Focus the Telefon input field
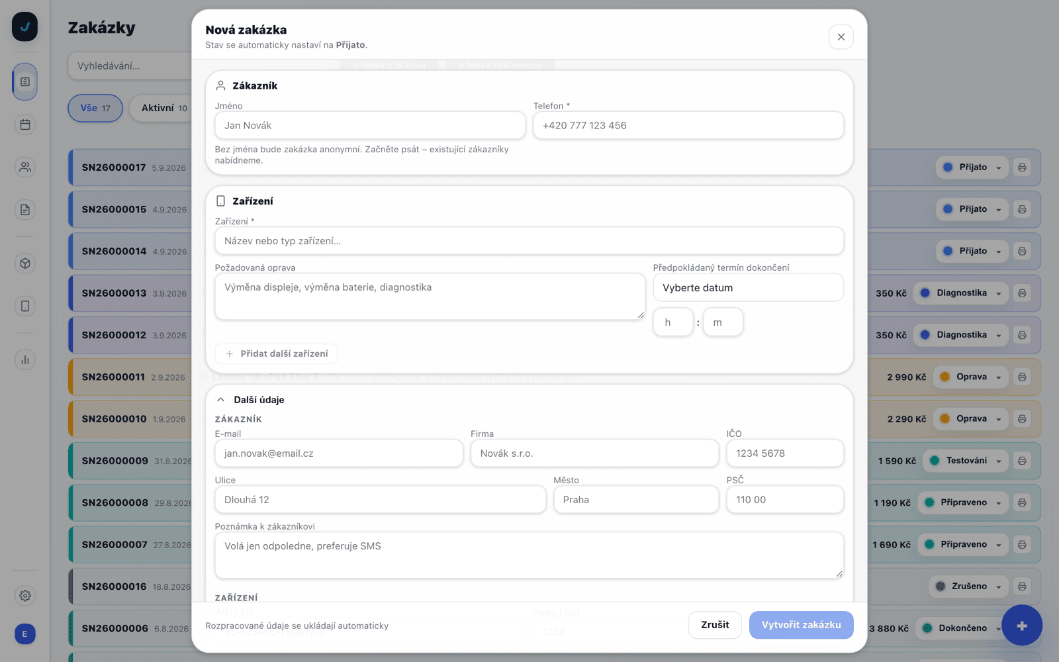This screenshot has width=1059, height=662. pyautogui.click(x=688, y=125)
